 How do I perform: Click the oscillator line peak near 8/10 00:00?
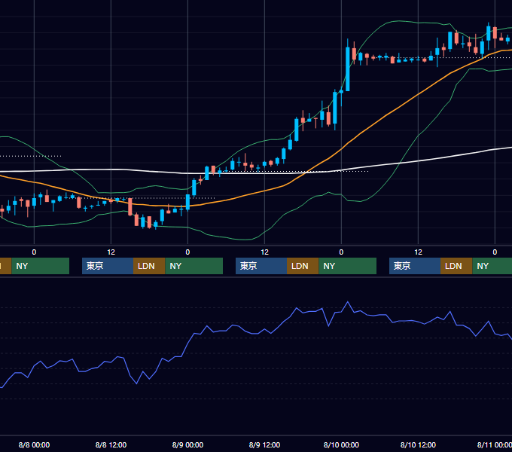tap(348, 302)
